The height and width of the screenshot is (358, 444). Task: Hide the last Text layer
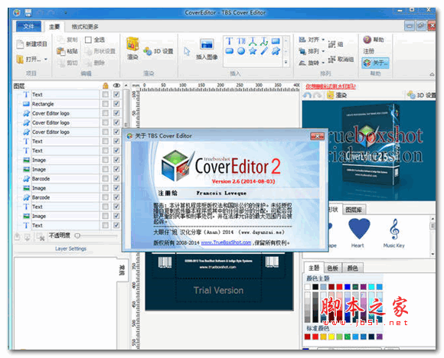coord(116,225)
